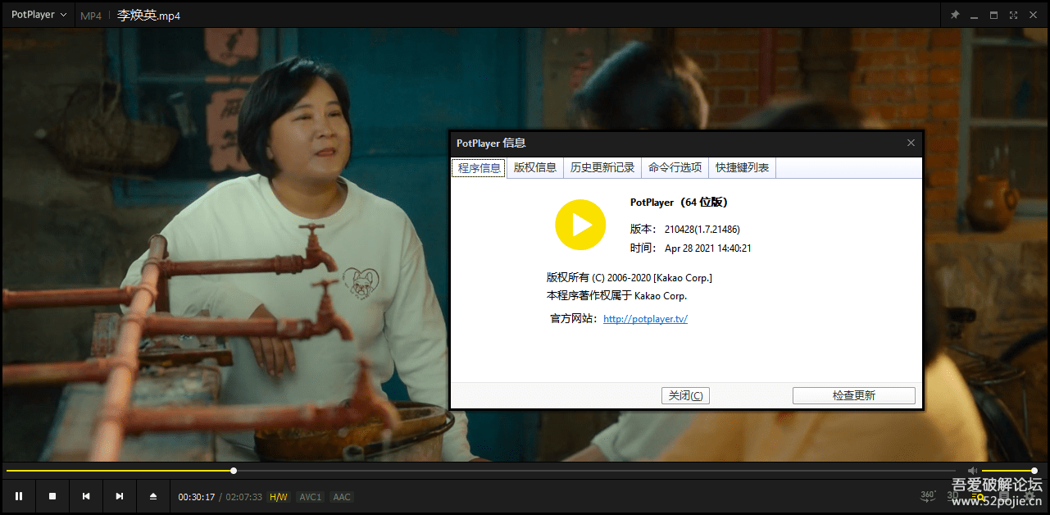Toggle H/W hardware decoding indicator
This screenshot has width=1050, height=515.
279,496
